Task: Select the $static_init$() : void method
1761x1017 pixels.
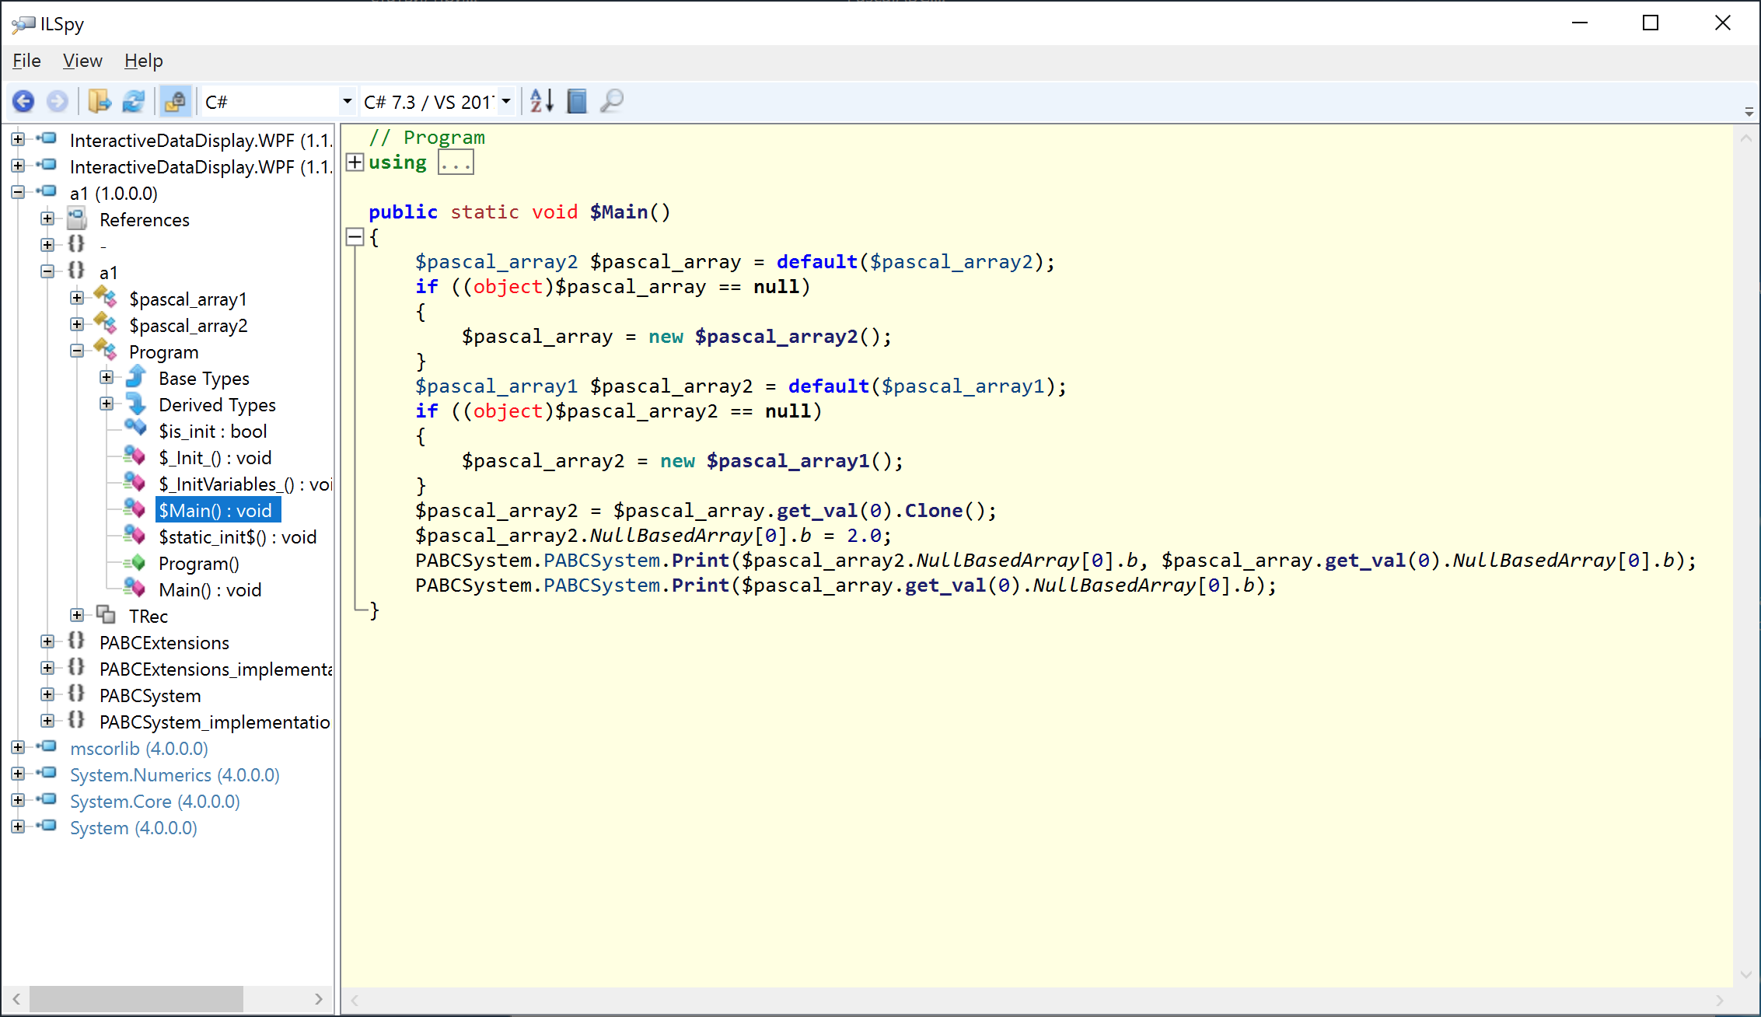Action: [237, 536]
